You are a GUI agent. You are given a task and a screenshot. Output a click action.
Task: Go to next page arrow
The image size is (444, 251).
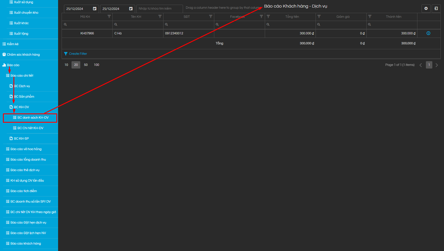pyautogui.click(x=437, y=65)
